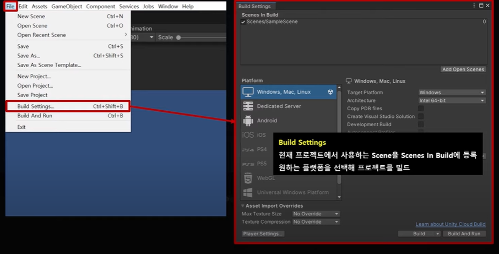Switch to Build Settings tab
Viewport: 499px width, 254px height.
pos(254,7)
